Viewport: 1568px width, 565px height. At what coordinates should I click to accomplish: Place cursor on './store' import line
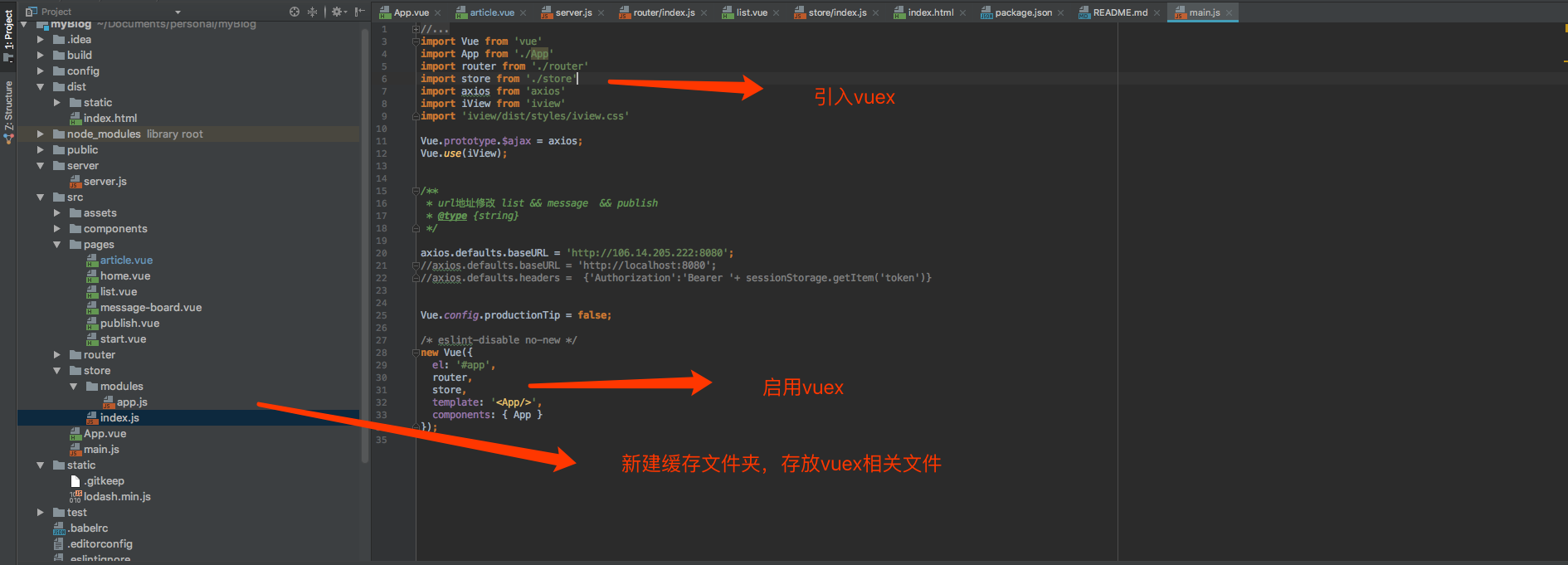point(498,79)
